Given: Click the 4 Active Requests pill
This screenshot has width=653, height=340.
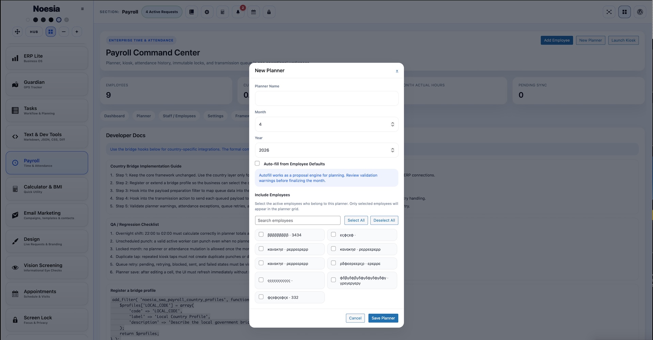Looking at the screenshot, I should tap(162, 12).
